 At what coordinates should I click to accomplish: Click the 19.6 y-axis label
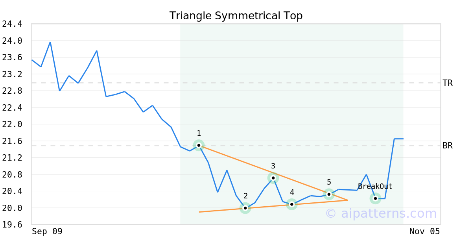pos(12,225)
